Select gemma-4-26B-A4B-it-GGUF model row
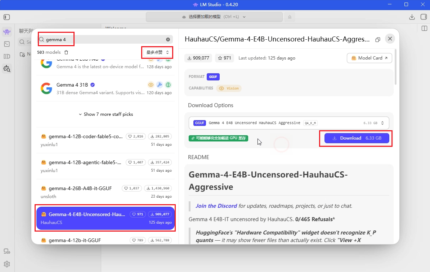Viewport: 430px width, 272px height. click(106, 192)
